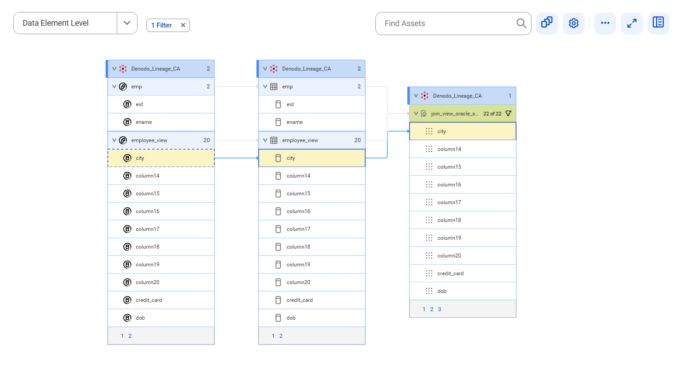Expand lineage diagram to full screen
The height and width of the screenshot is (372, 682).
(x=632, y=23)
